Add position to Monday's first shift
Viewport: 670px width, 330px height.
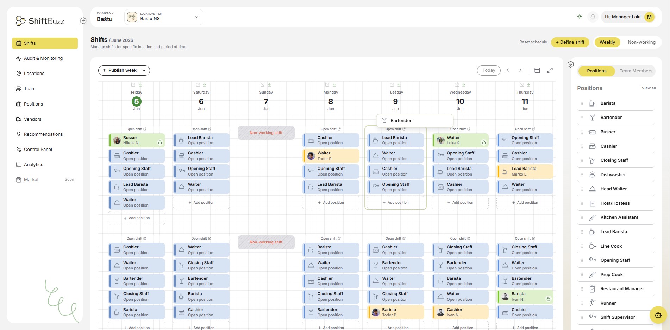331,203
